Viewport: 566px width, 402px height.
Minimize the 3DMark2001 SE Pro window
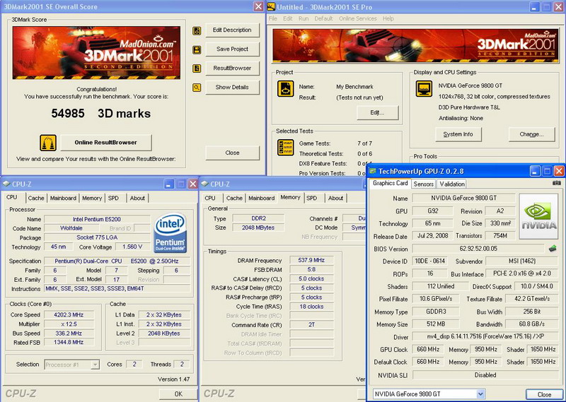pyautogui.click(x=535, y=7)
